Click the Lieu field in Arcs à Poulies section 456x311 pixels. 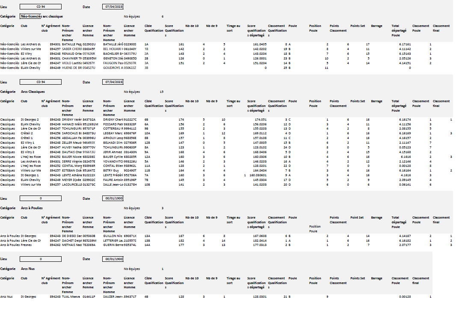coord(41,198)
